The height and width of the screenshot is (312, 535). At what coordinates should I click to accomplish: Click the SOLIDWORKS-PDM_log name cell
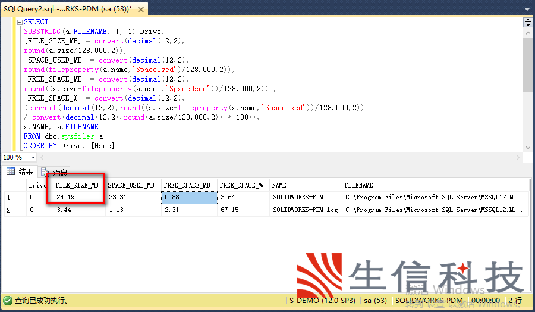(306, 210)
